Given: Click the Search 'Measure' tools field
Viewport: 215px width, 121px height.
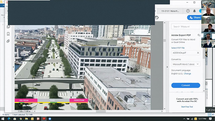Looking at the screenshot, I should [x=186, y=27].
